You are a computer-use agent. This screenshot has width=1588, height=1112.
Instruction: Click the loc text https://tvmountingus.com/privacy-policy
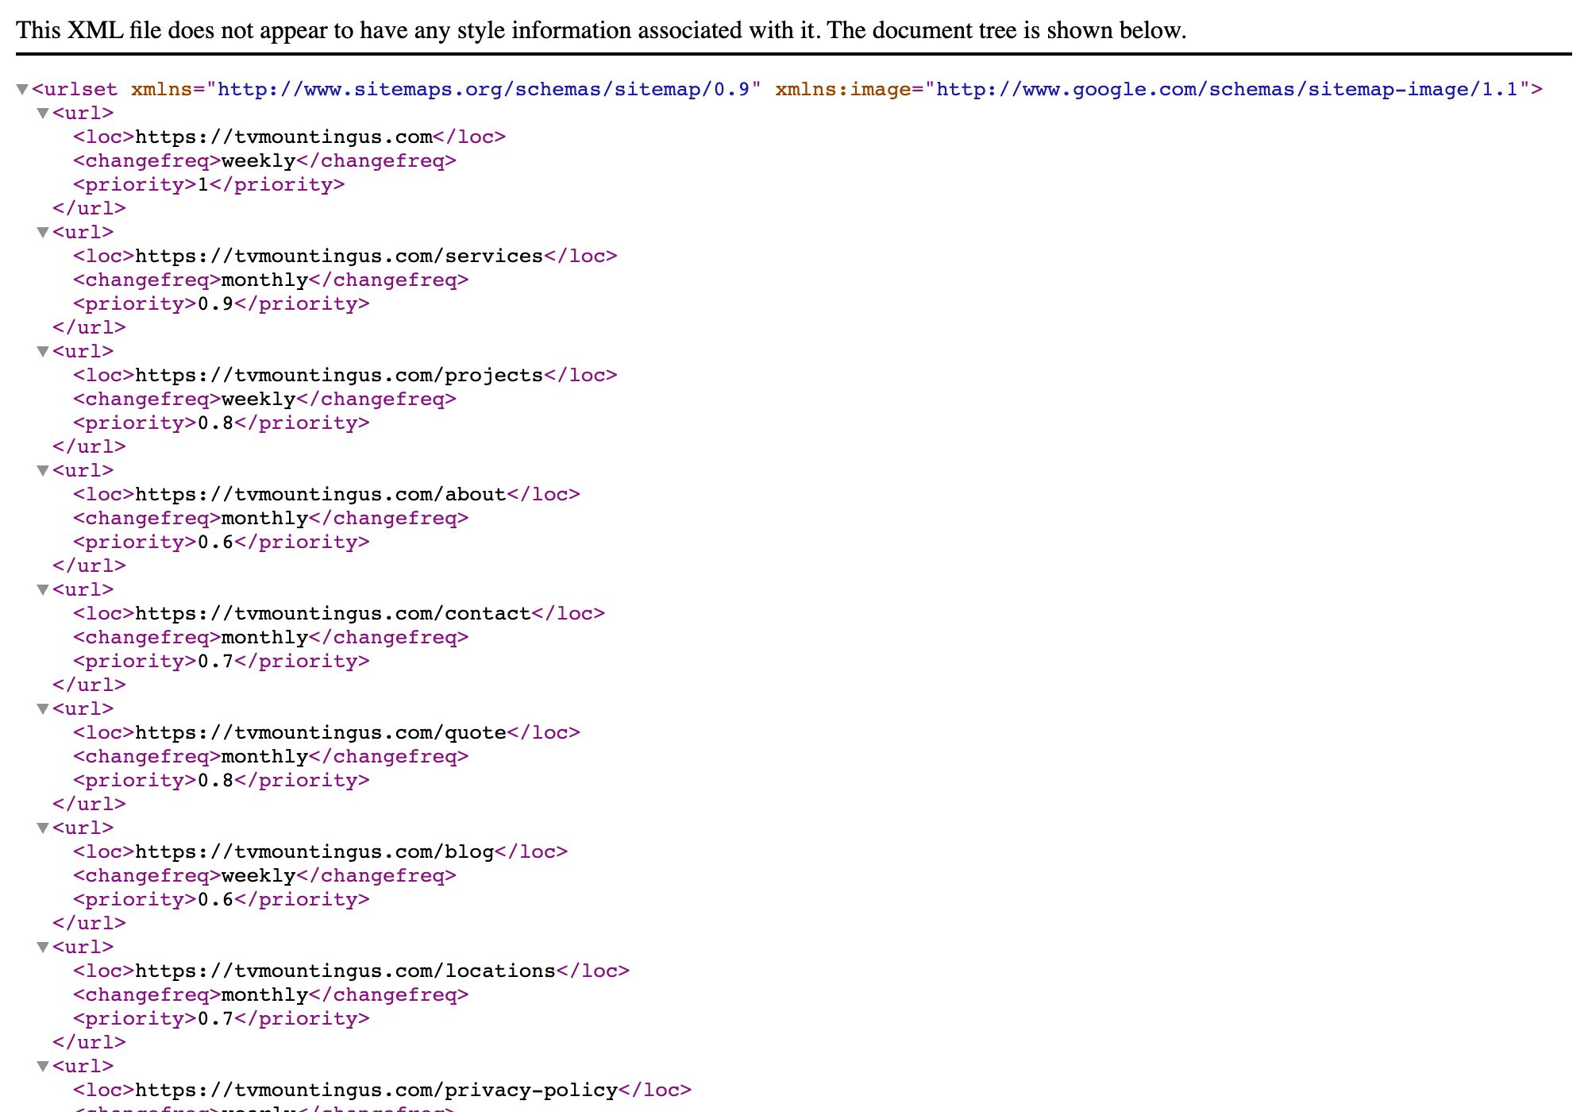click(x=377, y=1090)
